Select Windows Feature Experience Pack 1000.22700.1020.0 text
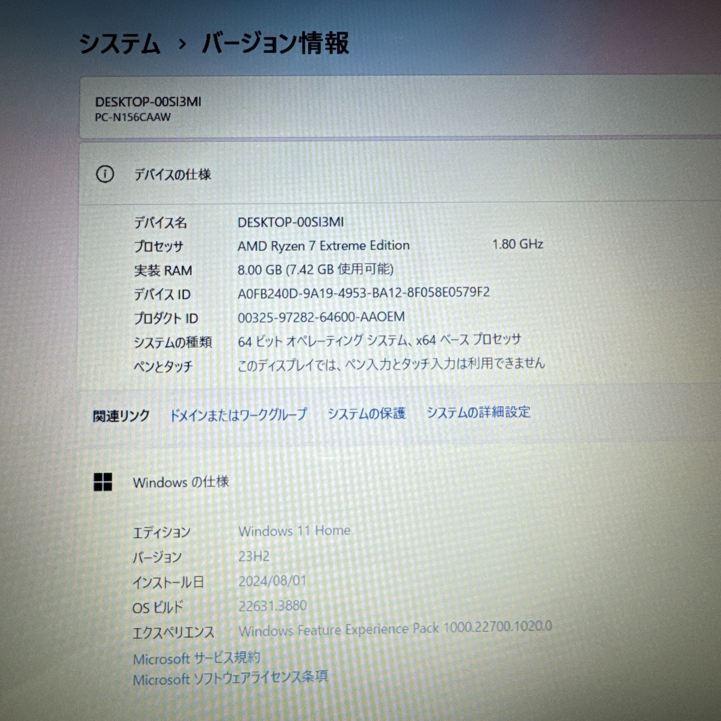This screenshot has width=721, height=721. (395, 629)
